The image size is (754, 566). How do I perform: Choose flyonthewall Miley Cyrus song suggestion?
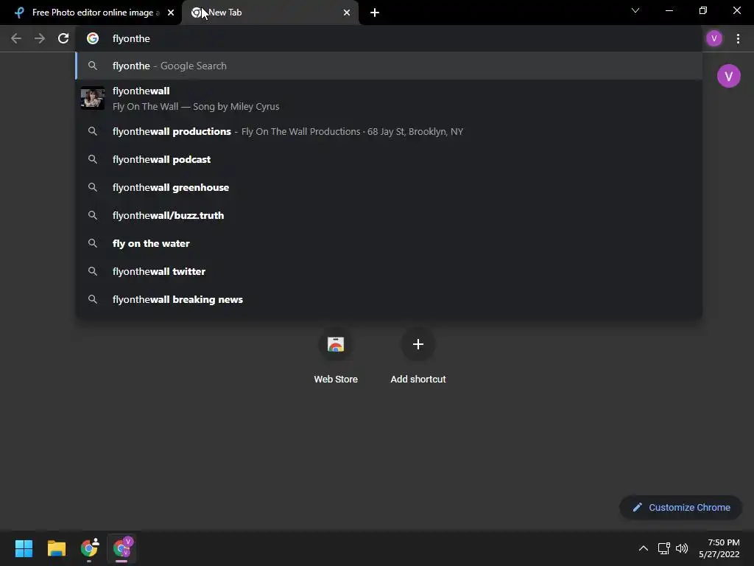point(389,99)
